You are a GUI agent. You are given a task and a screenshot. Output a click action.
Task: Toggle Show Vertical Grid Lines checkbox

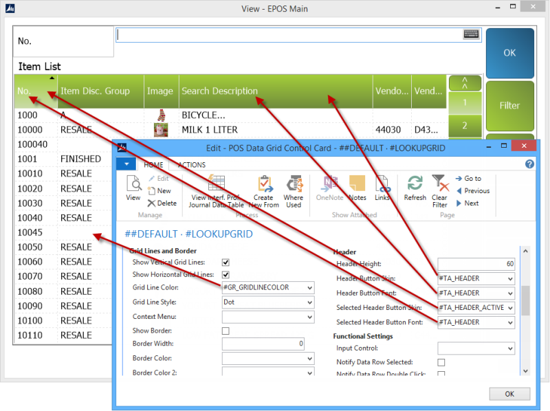(x=225, y=263)
